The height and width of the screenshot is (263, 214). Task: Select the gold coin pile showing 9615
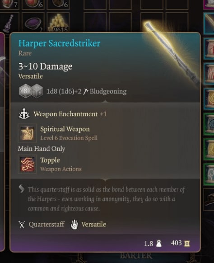click(58, 23)
